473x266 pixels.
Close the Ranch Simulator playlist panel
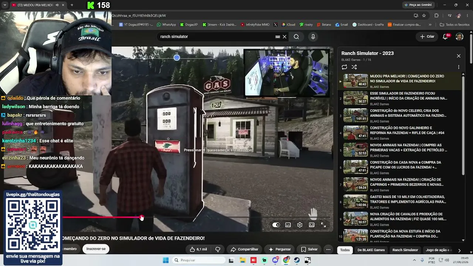pyautogui.click(x=459, y=56)
